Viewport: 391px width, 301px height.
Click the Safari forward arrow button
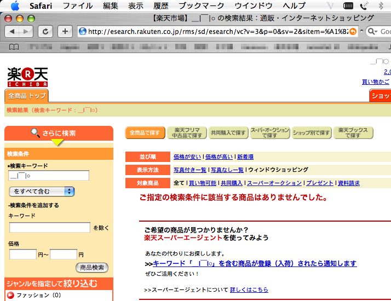[26, 32]
